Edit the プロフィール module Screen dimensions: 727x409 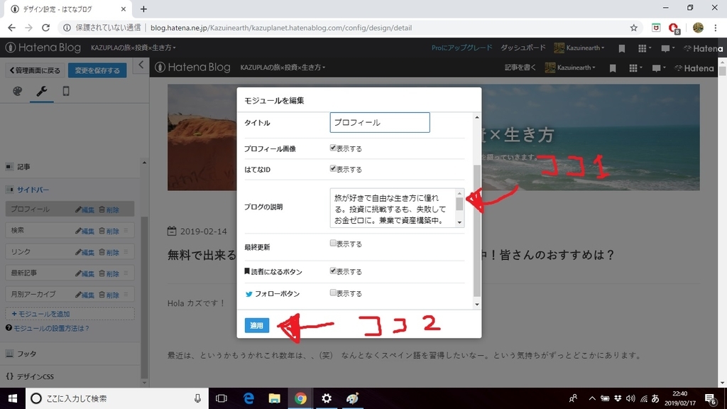[85, 209]
